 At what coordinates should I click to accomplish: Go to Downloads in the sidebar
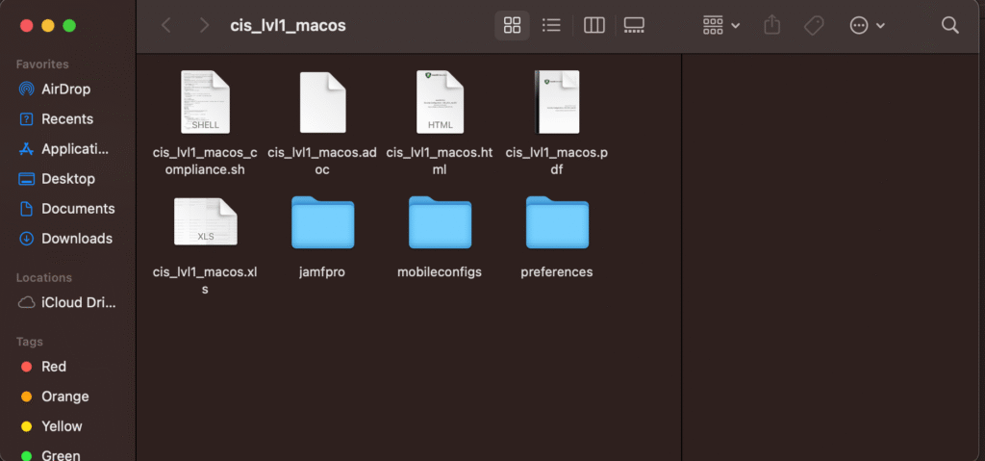(x=76, y=239)
